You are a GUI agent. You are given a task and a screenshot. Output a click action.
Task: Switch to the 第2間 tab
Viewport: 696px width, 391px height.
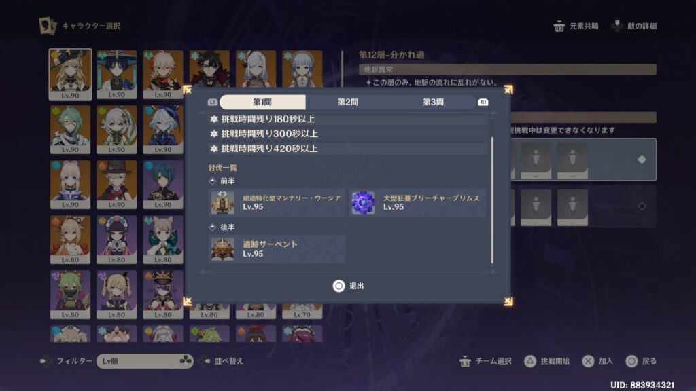pyautogui.click(x=347, y=102)
